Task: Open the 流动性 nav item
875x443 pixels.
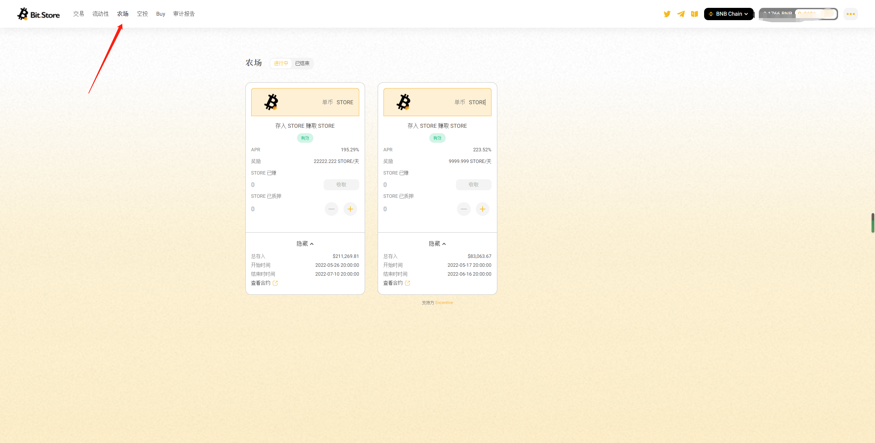Action: point(100,14)
